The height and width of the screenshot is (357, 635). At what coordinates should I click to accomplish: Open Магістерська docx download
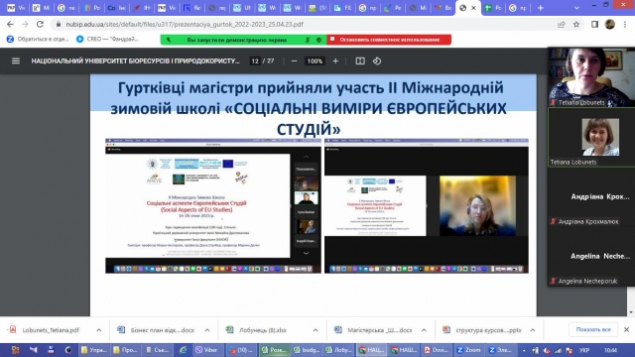(373, 330)
